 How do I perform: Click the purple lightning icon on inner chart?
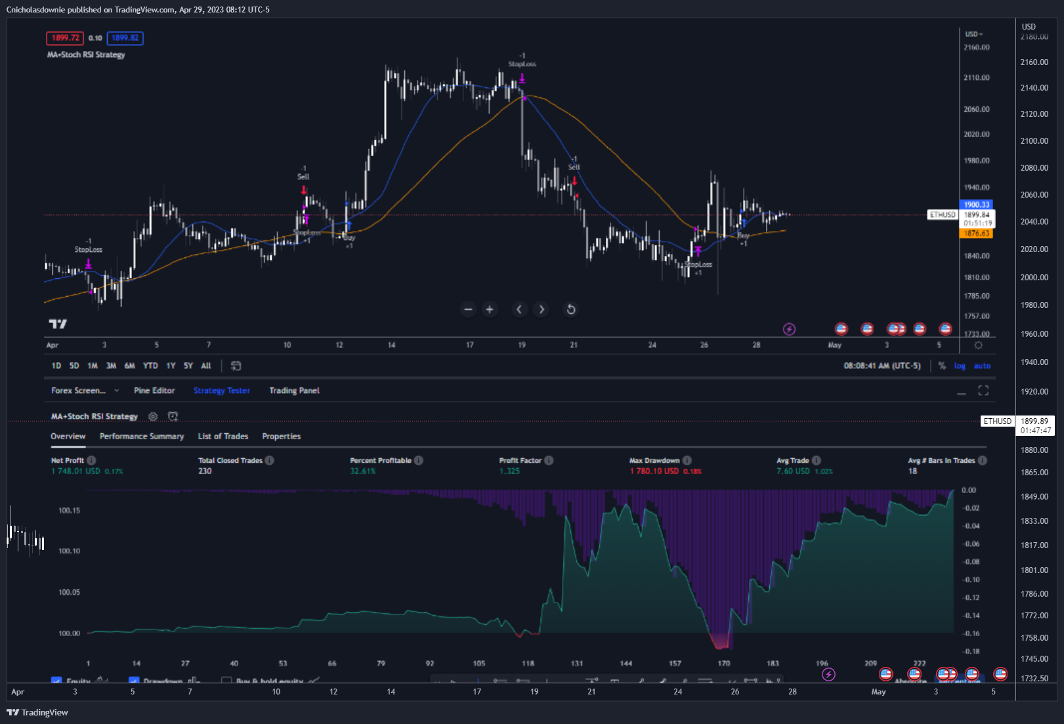(790, 329)
